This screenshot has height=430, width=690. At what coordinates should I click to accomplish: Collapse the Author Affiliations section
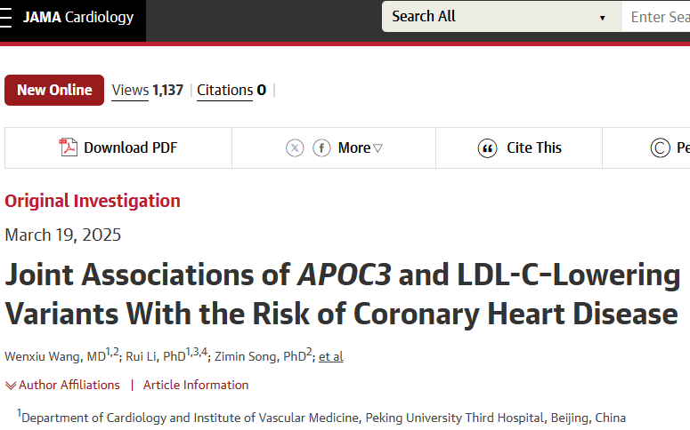(x=62, y=386)
